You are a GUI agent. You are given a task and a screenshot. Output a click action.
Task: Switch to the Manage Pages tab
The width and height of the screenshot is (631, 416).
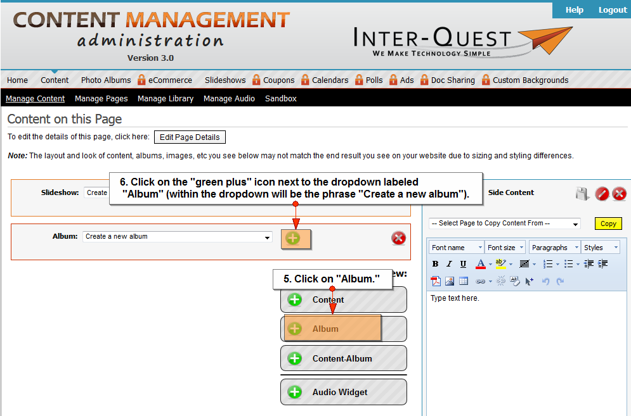(101, 99)
